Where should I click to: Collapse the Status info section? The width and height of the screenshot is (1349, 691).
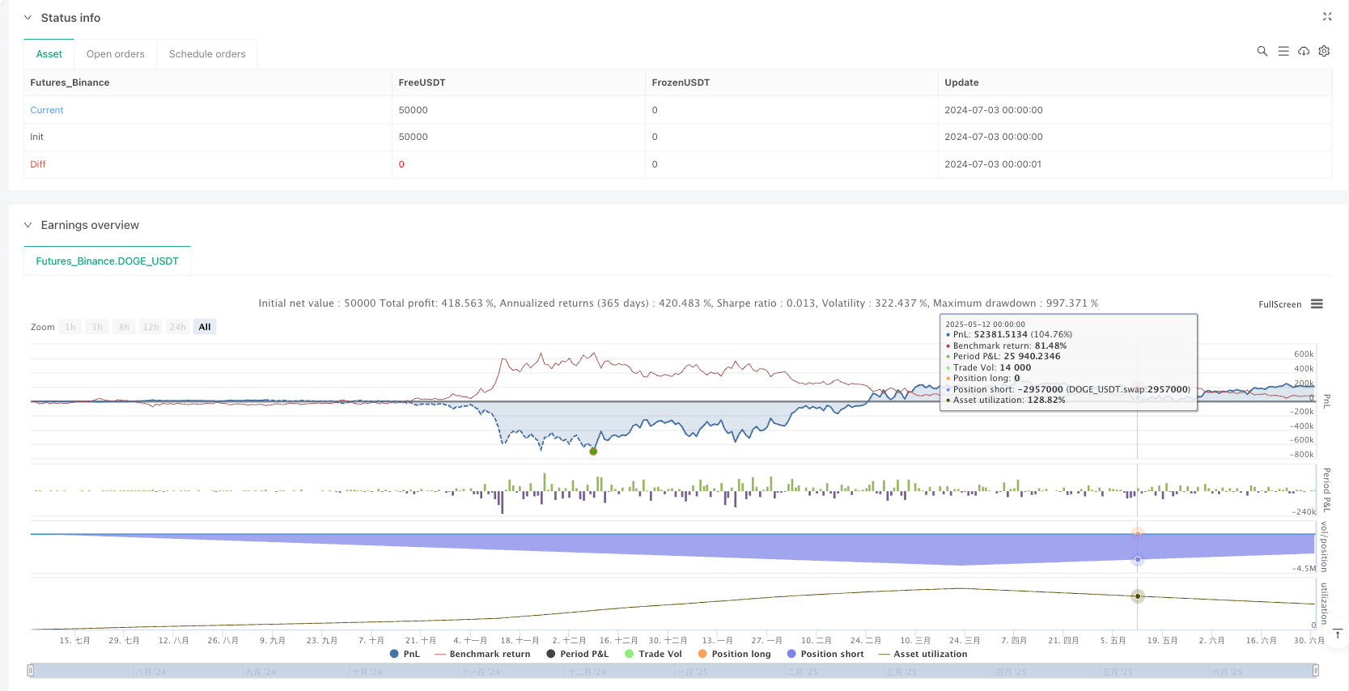coord(28,18)
